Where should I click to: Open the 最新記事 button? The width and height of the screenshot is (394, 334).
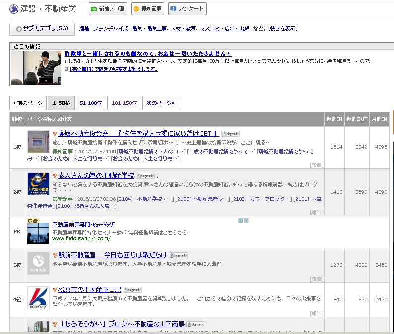click(x=148, y=9)
